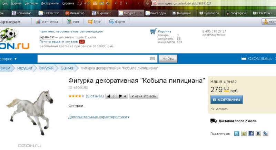Switch to the Входящие browser tab
Screen dimensions: 276x150
pos(184,13)
